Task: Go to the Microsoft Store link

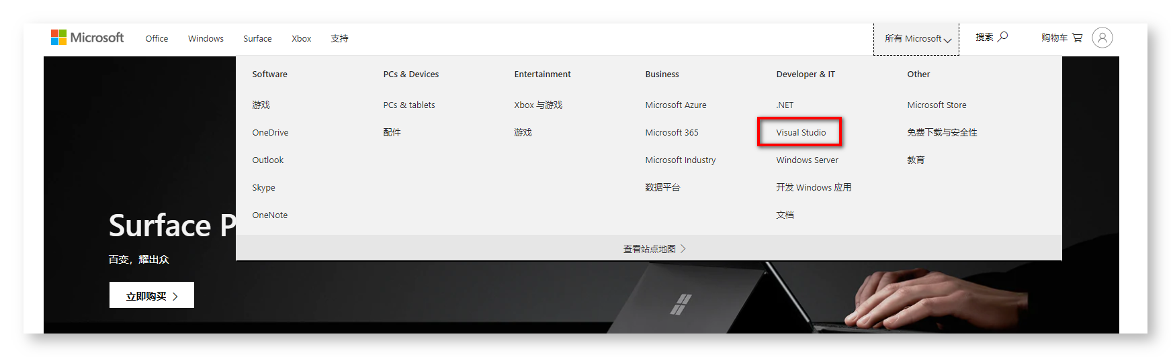Action: (x=937, y=105)
